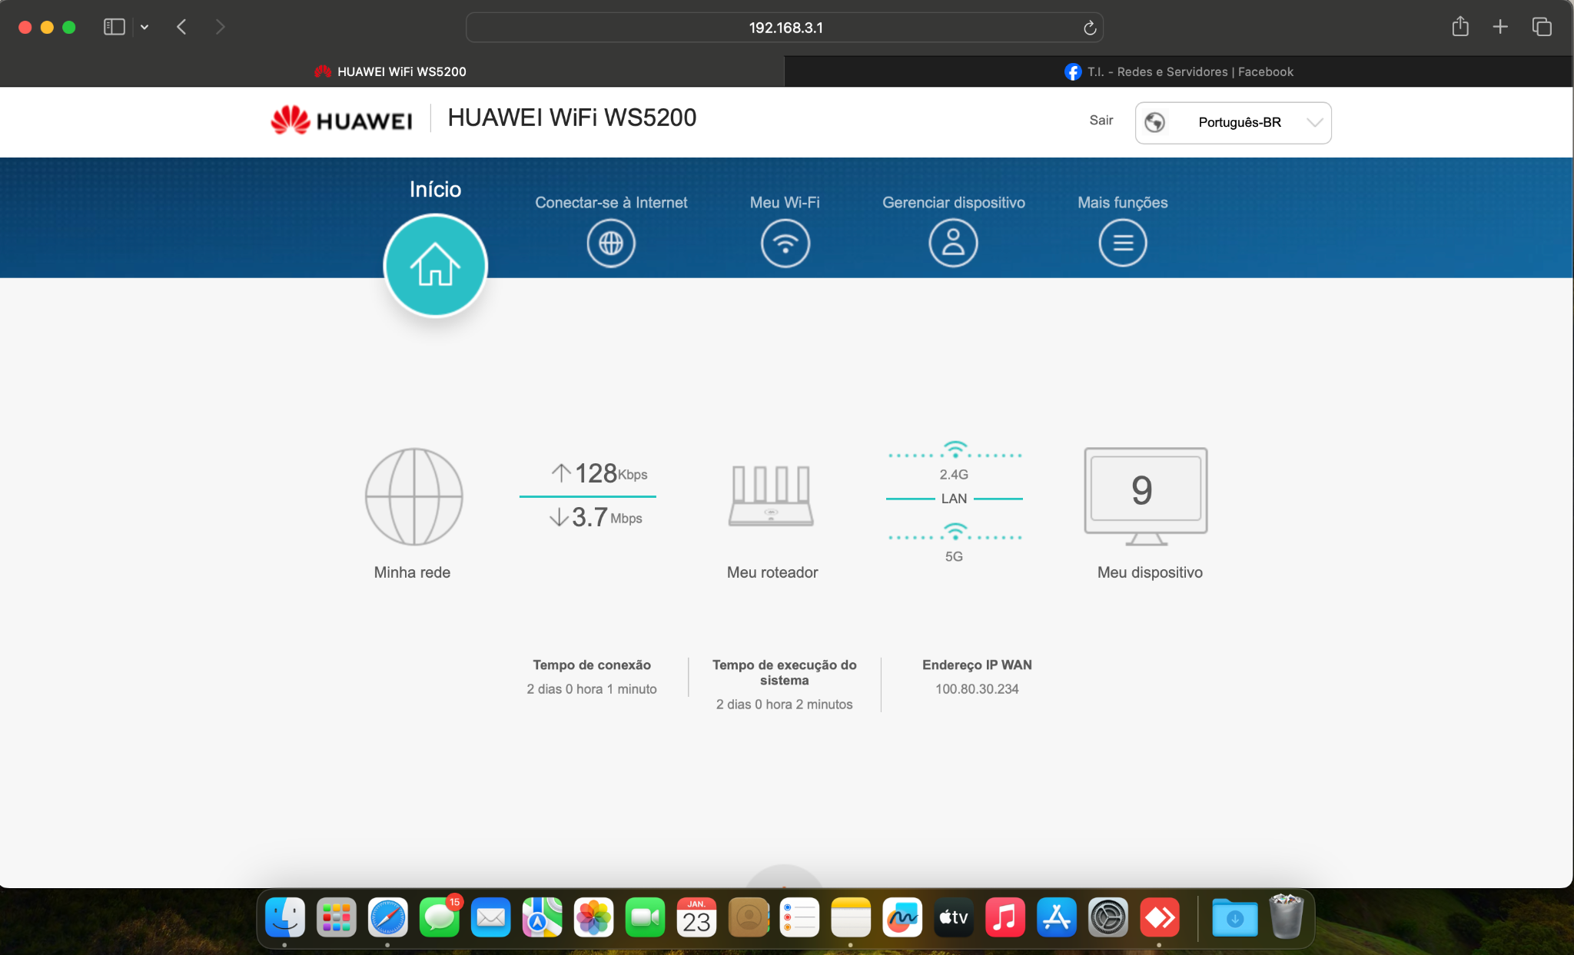Open AnyDesk from the Dock
The height and width of the screenshot is (955, 1574).
[x=1160, y=917]
